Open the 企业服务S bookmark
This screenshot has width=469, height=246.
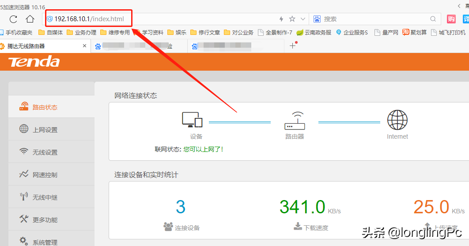352,32
